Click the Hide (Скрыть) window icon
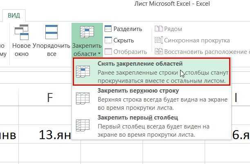250x164 pixels. (x=108, y=40)
